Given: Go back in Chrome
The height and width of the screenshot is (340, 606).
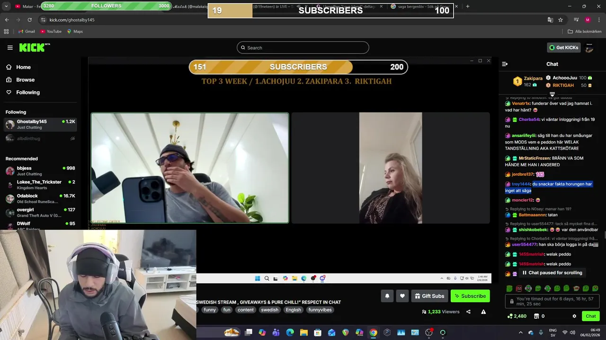Looking at the screenshot, I should [x=7, y=20].
